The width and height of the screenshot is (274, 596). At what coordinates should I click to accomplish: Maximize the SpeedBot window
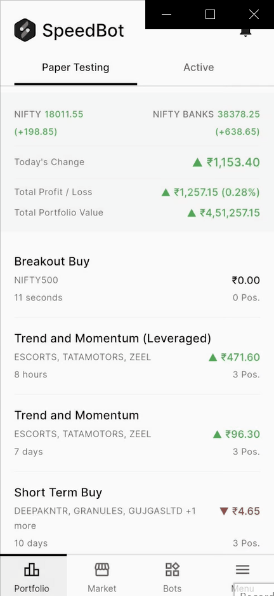210,15
